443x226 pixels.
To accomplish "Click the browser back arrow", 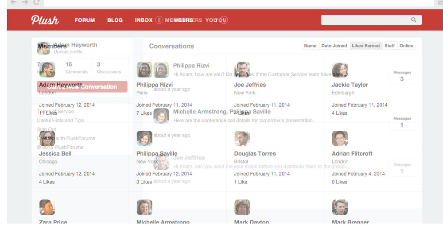I will (14, 2).
